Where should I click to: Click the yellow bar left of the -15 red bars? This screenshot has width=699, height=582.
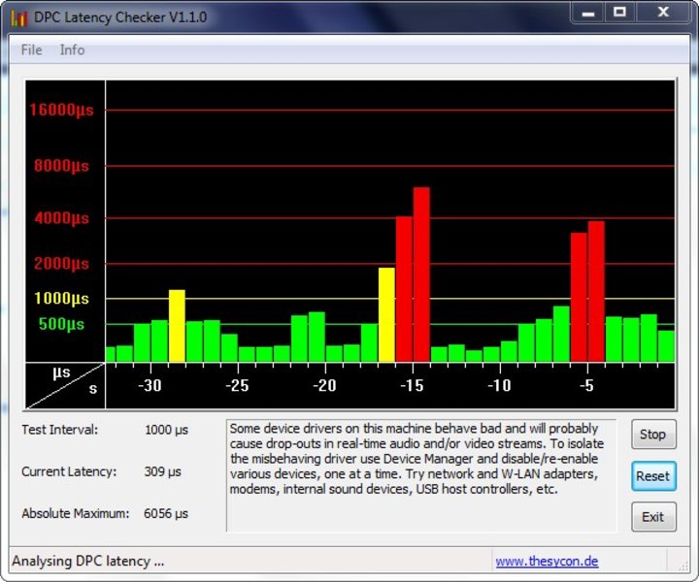click(386, 314)
